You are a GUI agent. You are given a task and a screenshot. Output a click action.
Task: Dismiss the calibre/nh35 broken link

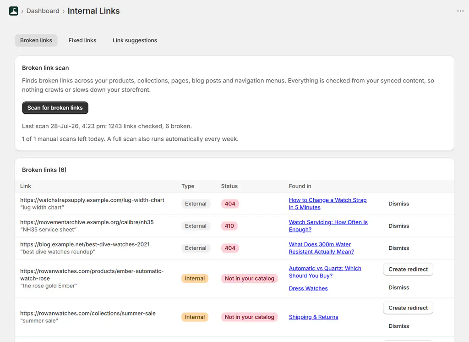(x=399, y=226)
